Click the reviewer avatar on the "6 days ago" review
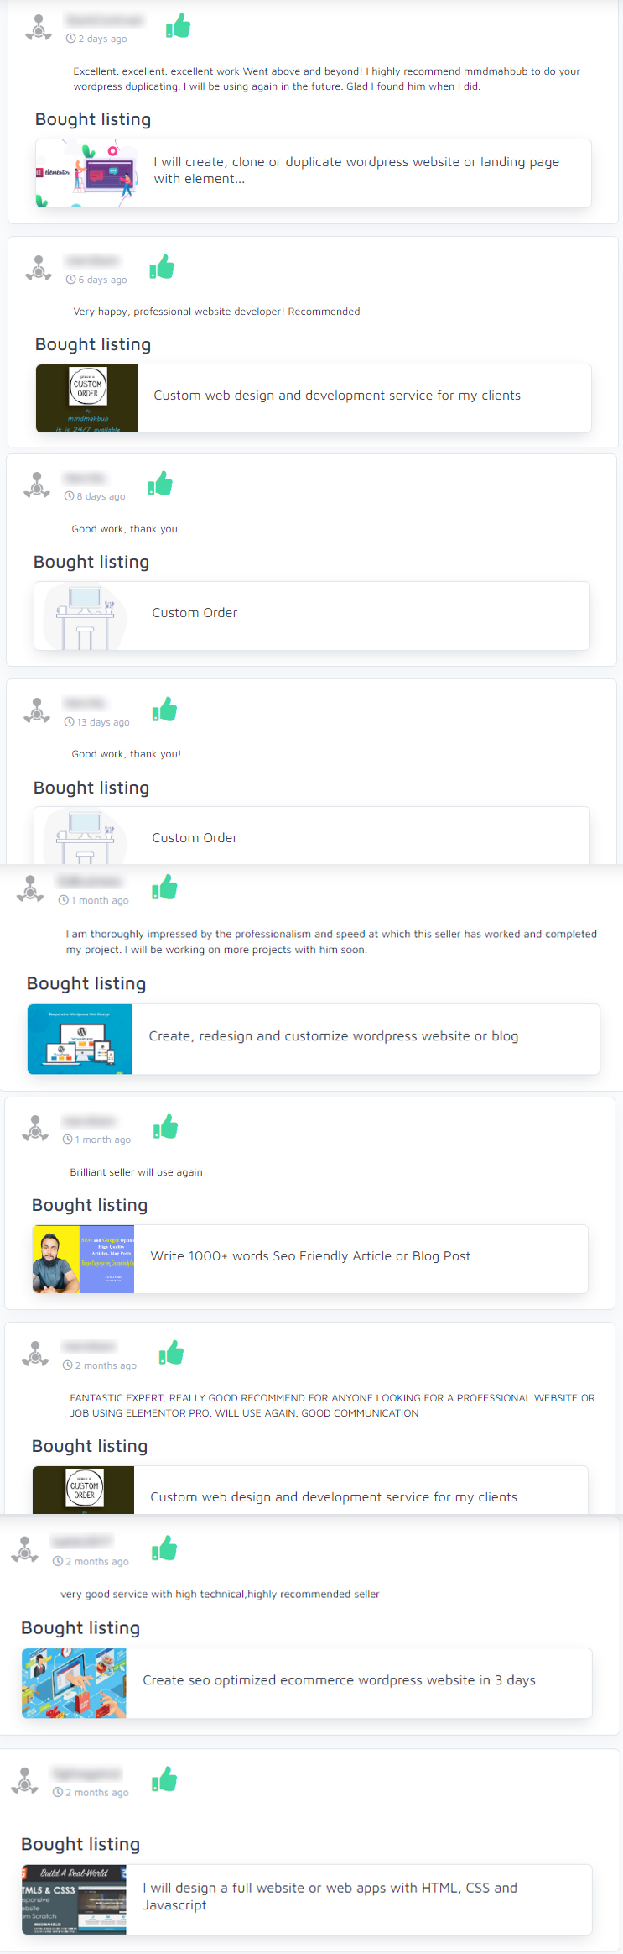This screenshot has width=623, height=1954. 39,268
